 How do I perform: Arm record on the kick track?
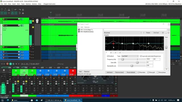coord(4,52)
